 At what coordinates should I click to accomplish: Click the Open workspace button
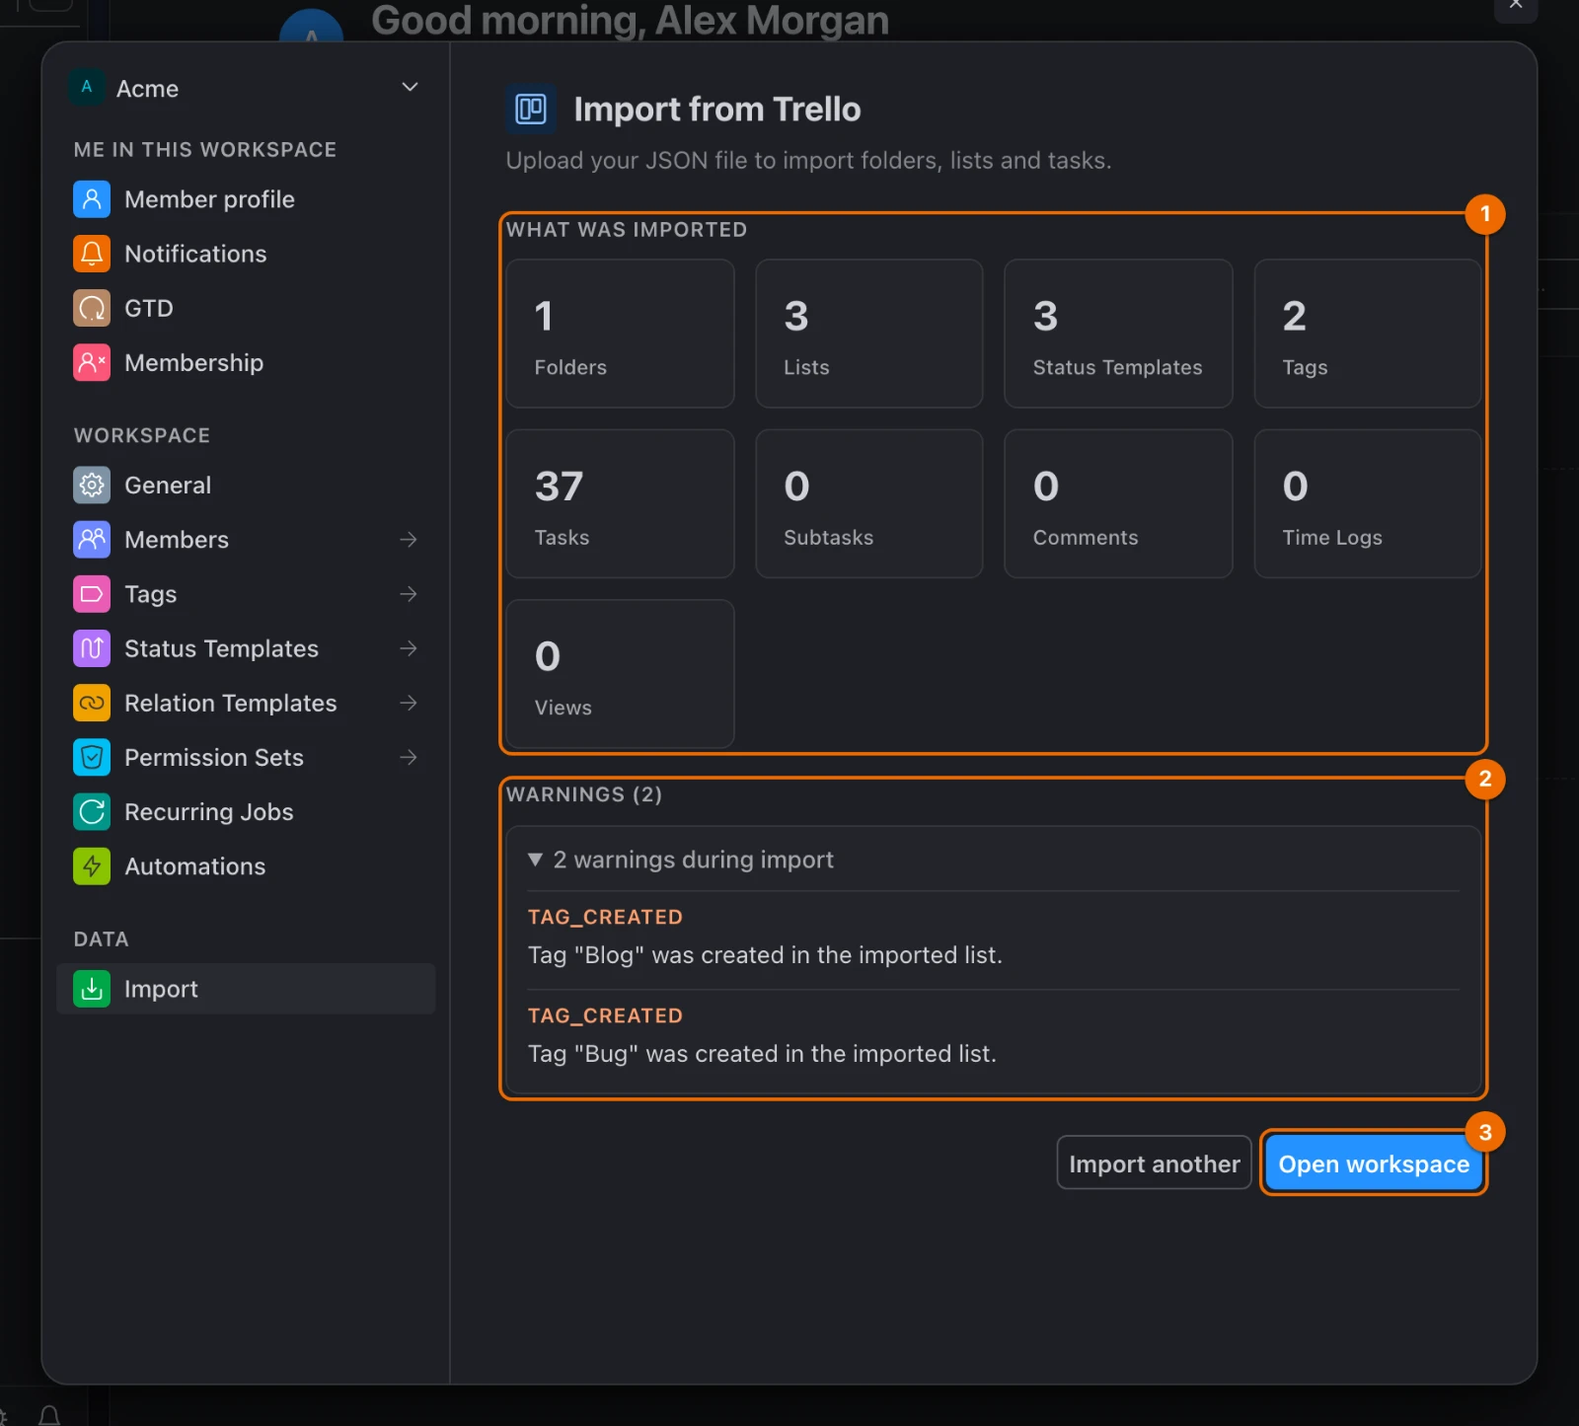(x=1374, y=1163)
